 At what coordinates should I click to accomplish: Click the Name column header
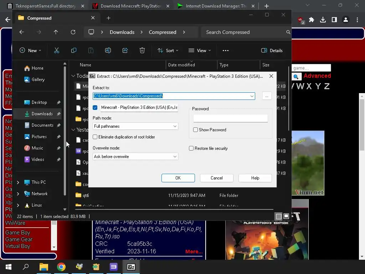tap(85, 65)
